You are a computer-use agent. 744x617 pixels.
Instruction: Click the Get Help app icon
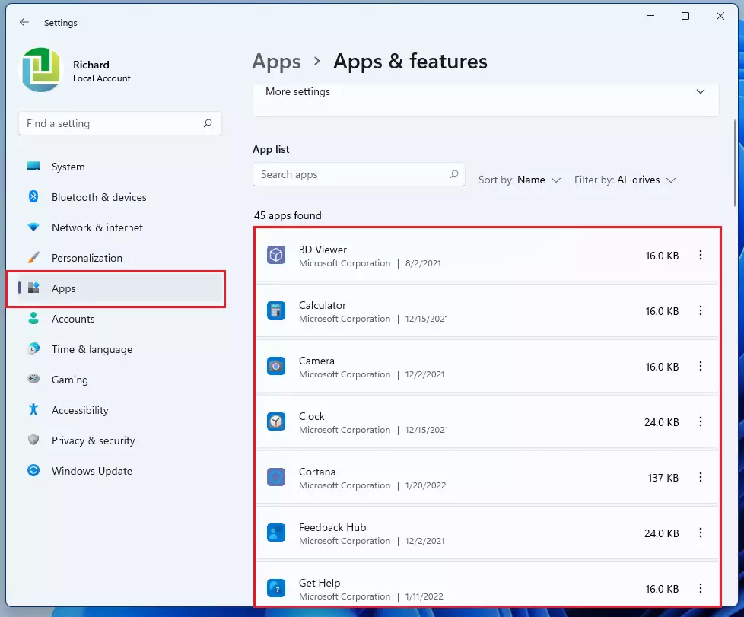pos(275,589)
